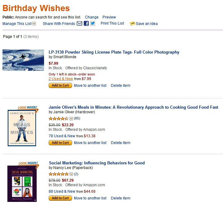Viewport: 223px width, 205px height.
Task: Click Change list privacy link
Action: pos(92,17)
